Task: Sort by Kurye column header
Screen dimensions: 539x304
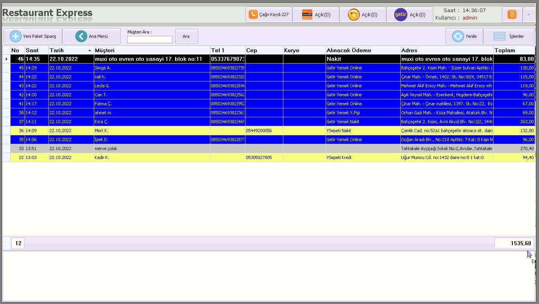Action: (x=304, y=50)
